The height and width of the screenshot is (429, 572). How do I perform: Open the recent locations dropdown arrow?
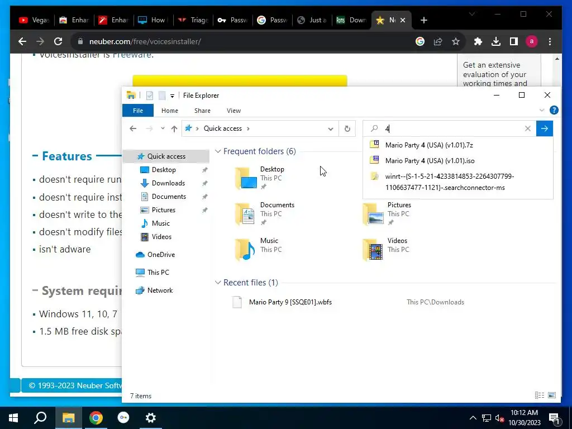(163, 128)
